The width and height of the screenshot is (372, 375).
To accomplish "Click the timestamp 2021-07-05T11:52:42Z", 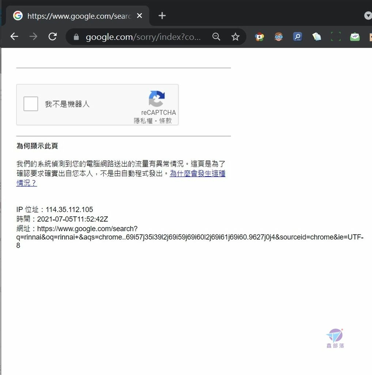I will tap(73, 219).
